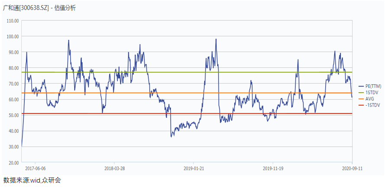Select the red -1STDV legend line marker
The height and width of the screenshot is (193, 385).
(361, 105)
